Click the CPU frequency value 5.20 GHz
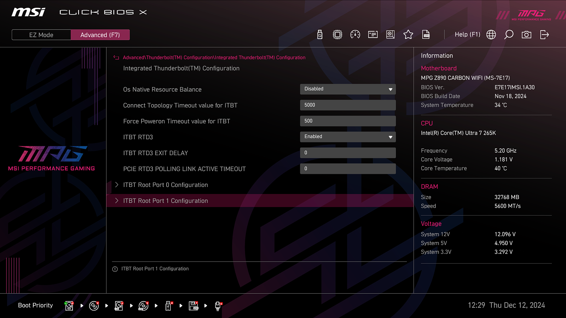The width and height of the screenshot is (566, 318). point(506,151)
